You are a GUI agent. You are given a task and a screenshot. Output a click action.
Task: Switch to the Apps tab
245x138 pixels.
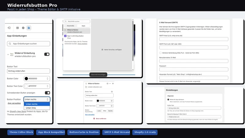(83, 26)
